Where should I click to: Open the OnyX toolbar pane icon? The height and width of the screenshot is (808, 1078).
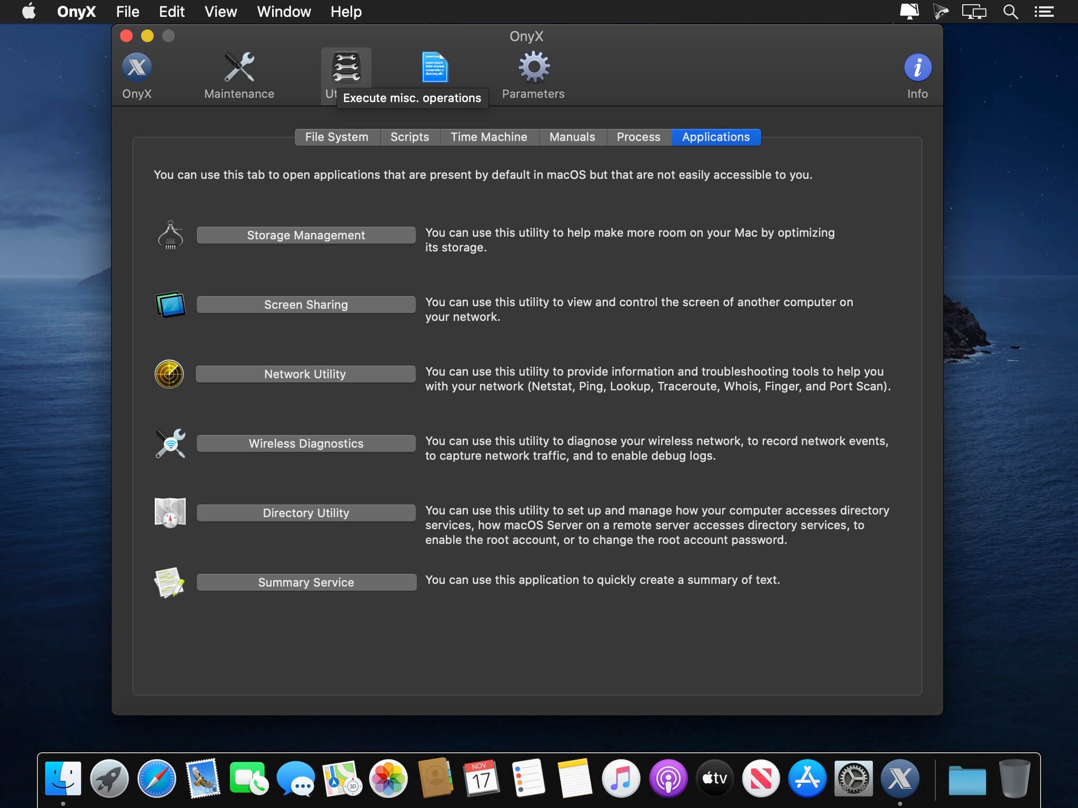(137, 67)
